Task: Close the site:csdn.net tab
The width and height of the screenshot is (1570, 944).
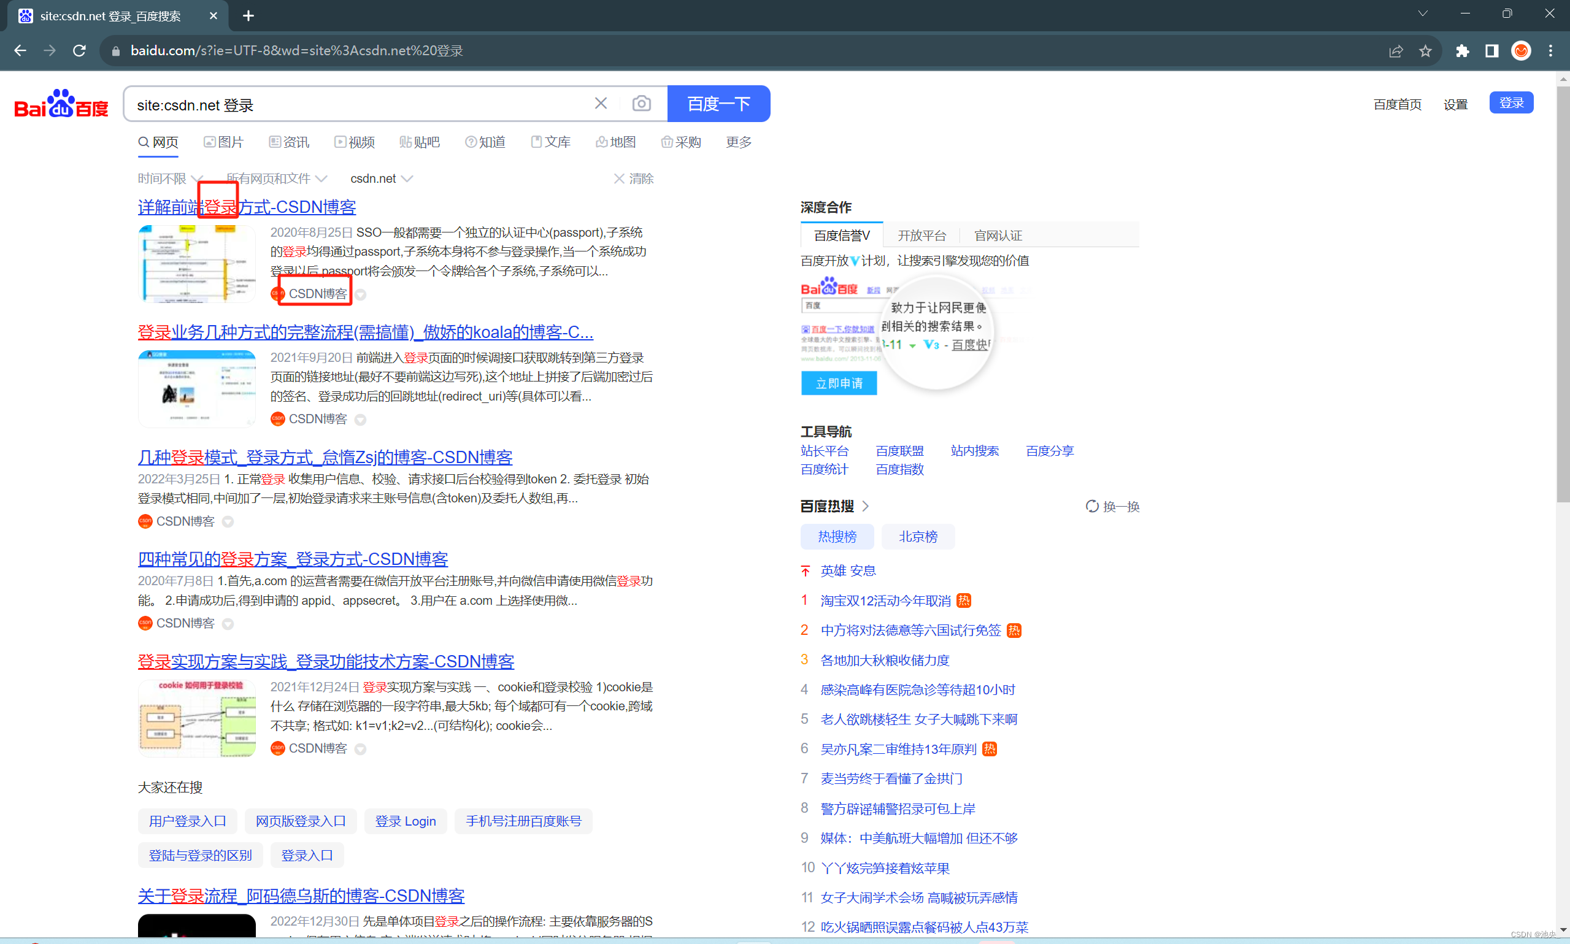Action: 213,16
